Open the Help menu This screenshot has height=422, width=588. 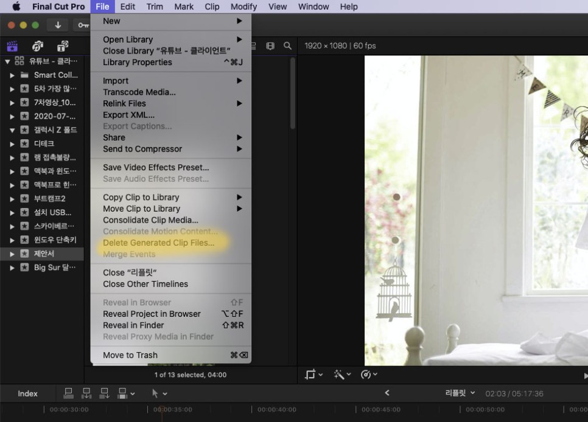pyautogui.click(x=349, y=7)
